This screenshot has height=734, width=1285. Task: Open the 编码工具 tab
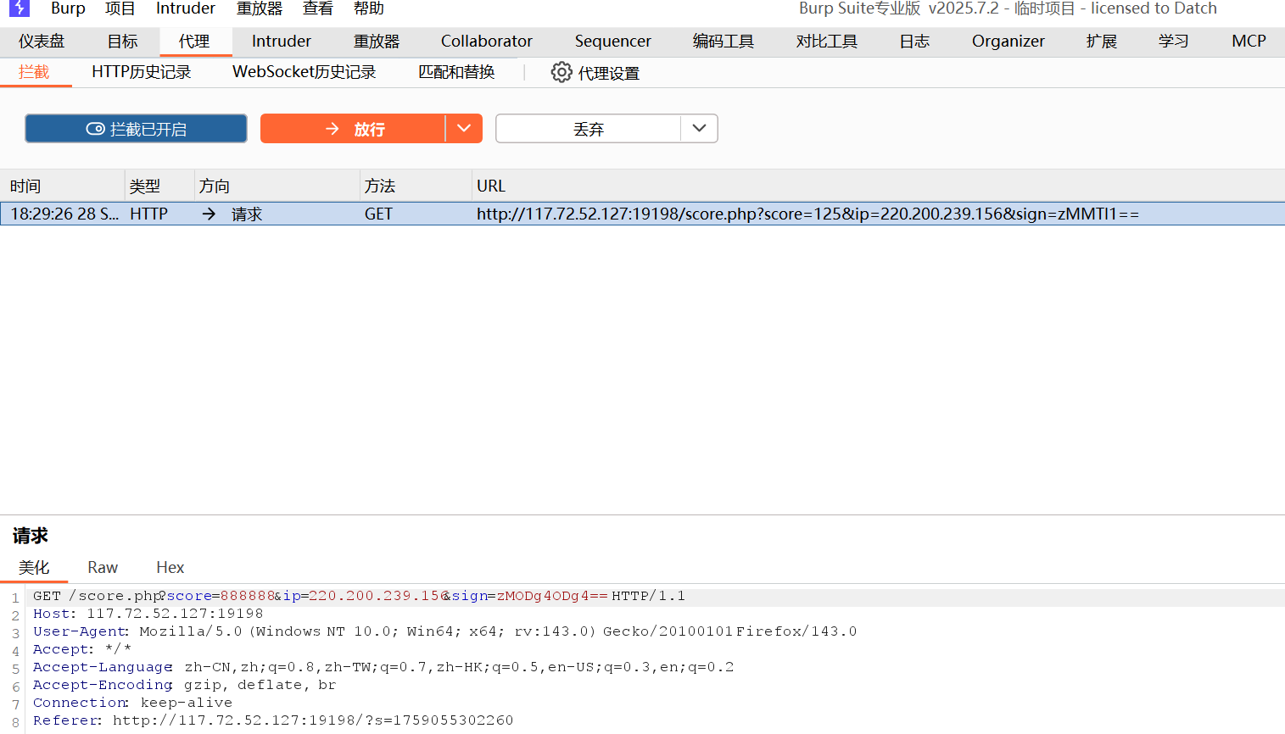click(723, 41)
